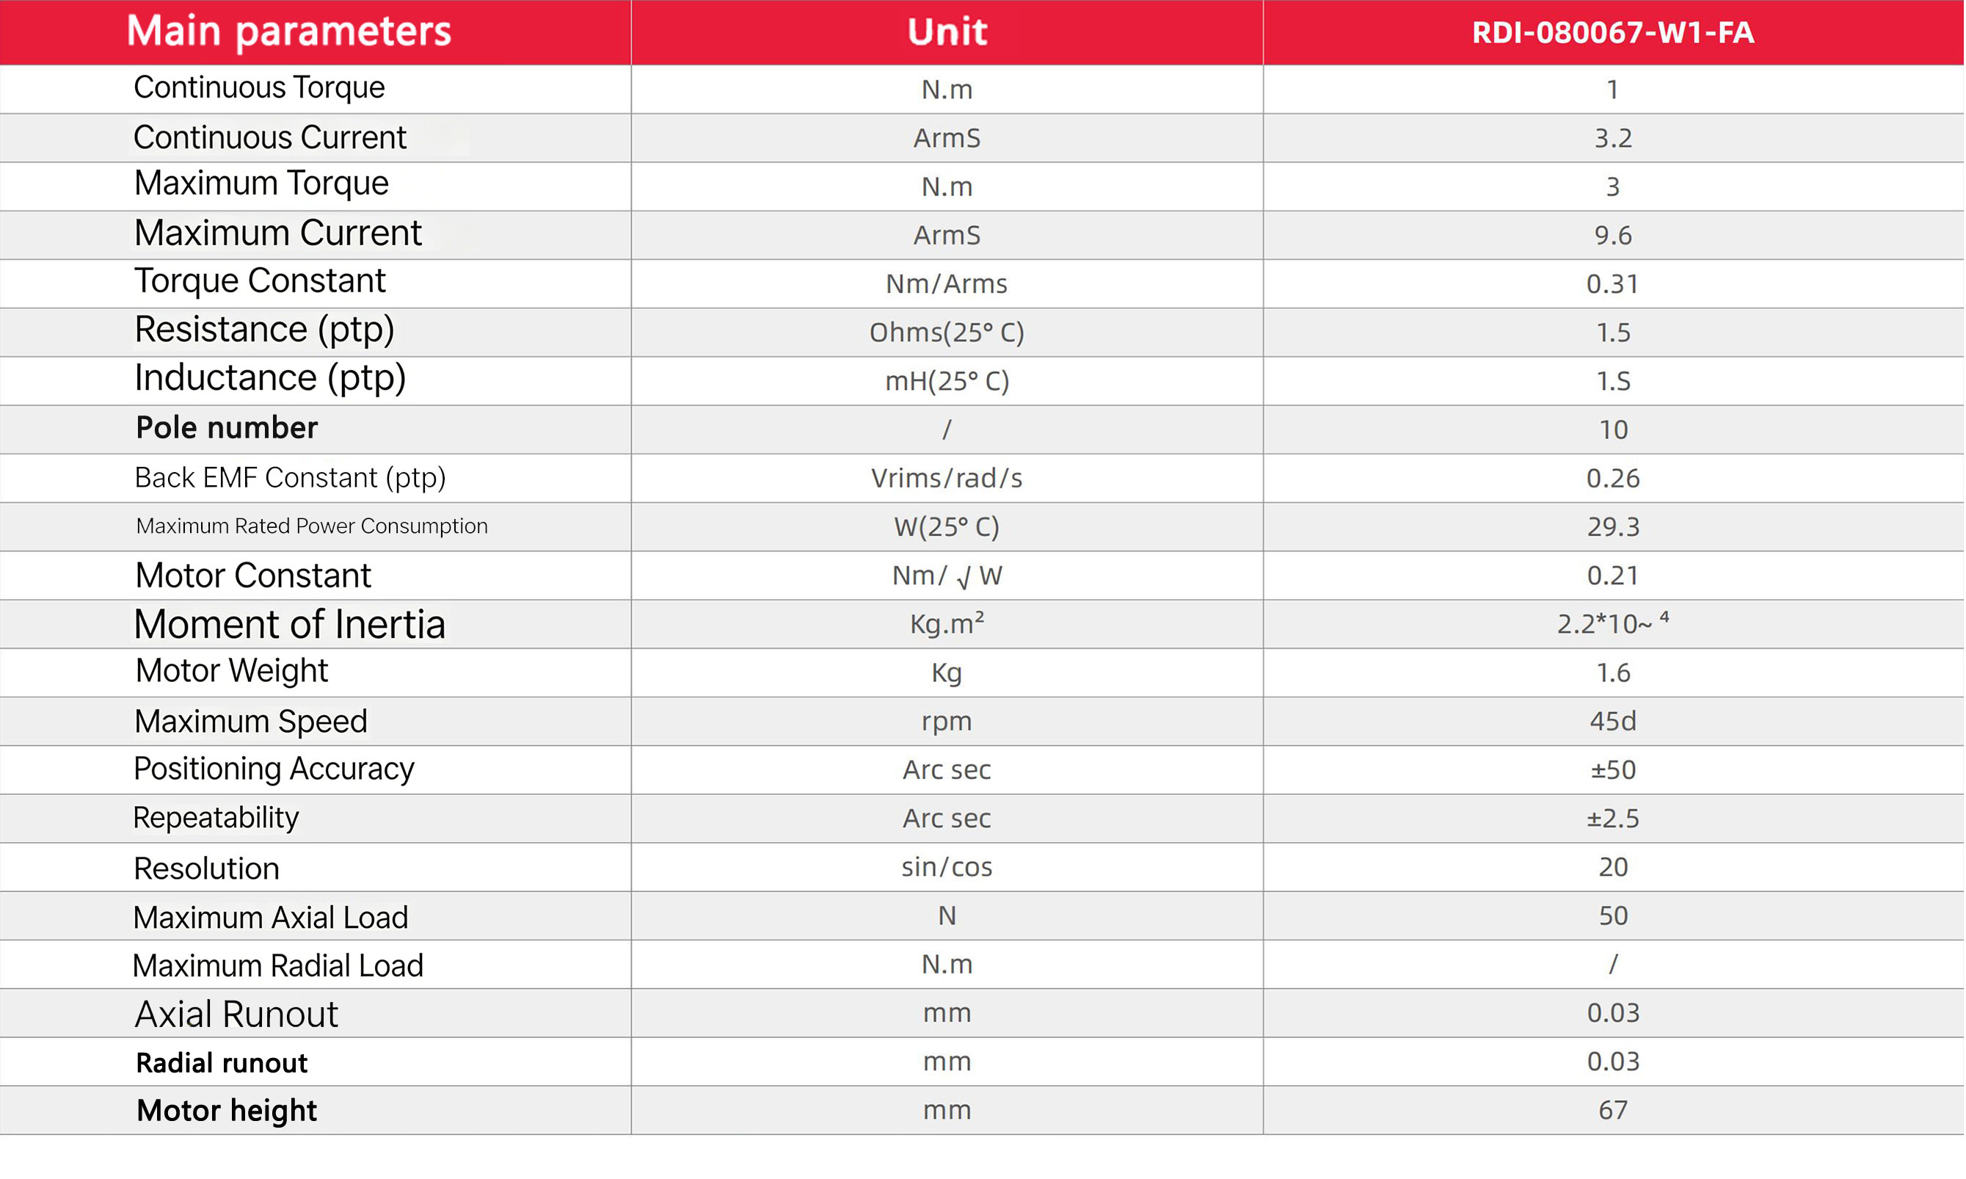This screenshot has width=1966, height=1179.
Task: Click the "Resistance (ptp)" row label
Action: [x=264, y=330]
